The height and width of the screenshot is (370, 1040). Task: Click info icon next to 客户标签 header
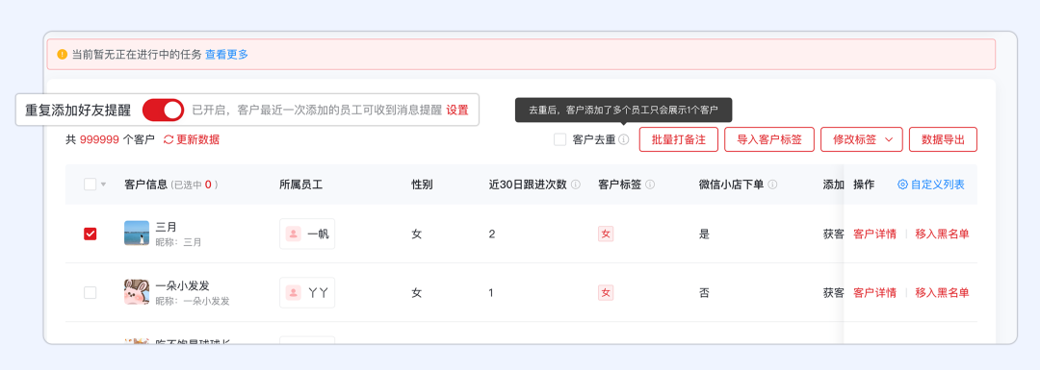[x=650, y=185]
